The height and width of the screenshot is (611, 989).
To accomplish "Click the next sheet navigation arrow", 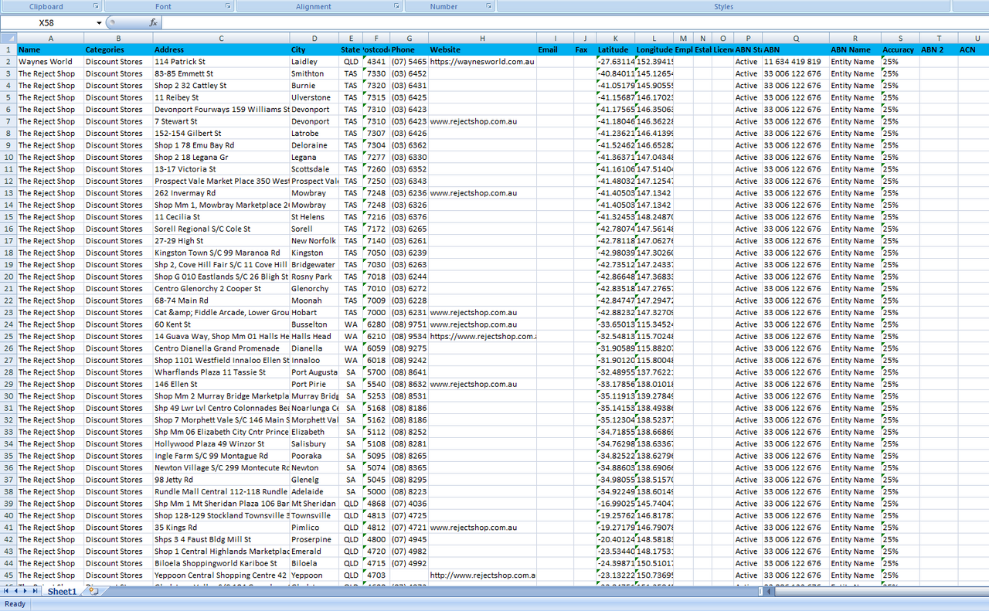I will tap(24, 591).
